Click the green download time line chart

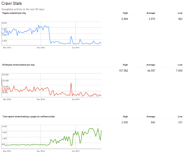(x=52, y=137)
